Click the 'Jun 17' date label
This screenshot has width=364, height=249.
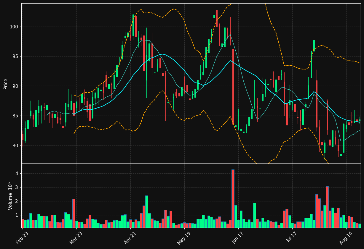coord(238,238)
